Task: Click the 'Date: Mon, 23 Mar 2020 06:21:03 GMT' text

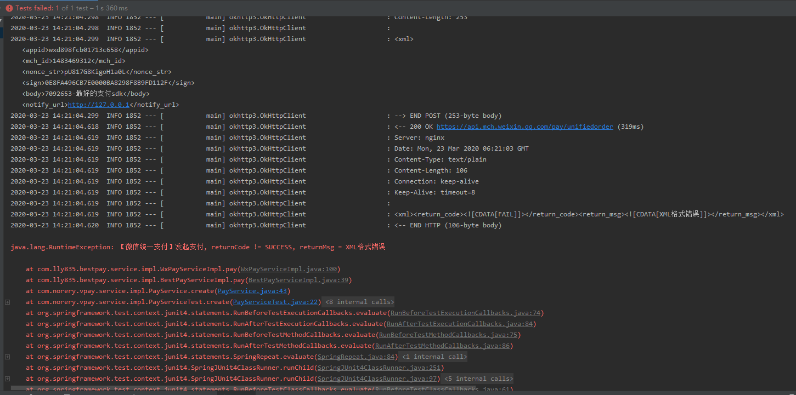Action: (461, 148)
